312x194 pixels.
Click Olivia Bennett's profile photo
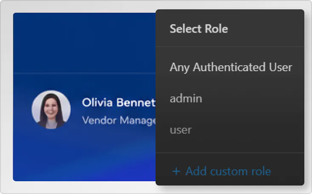(51, 110)
